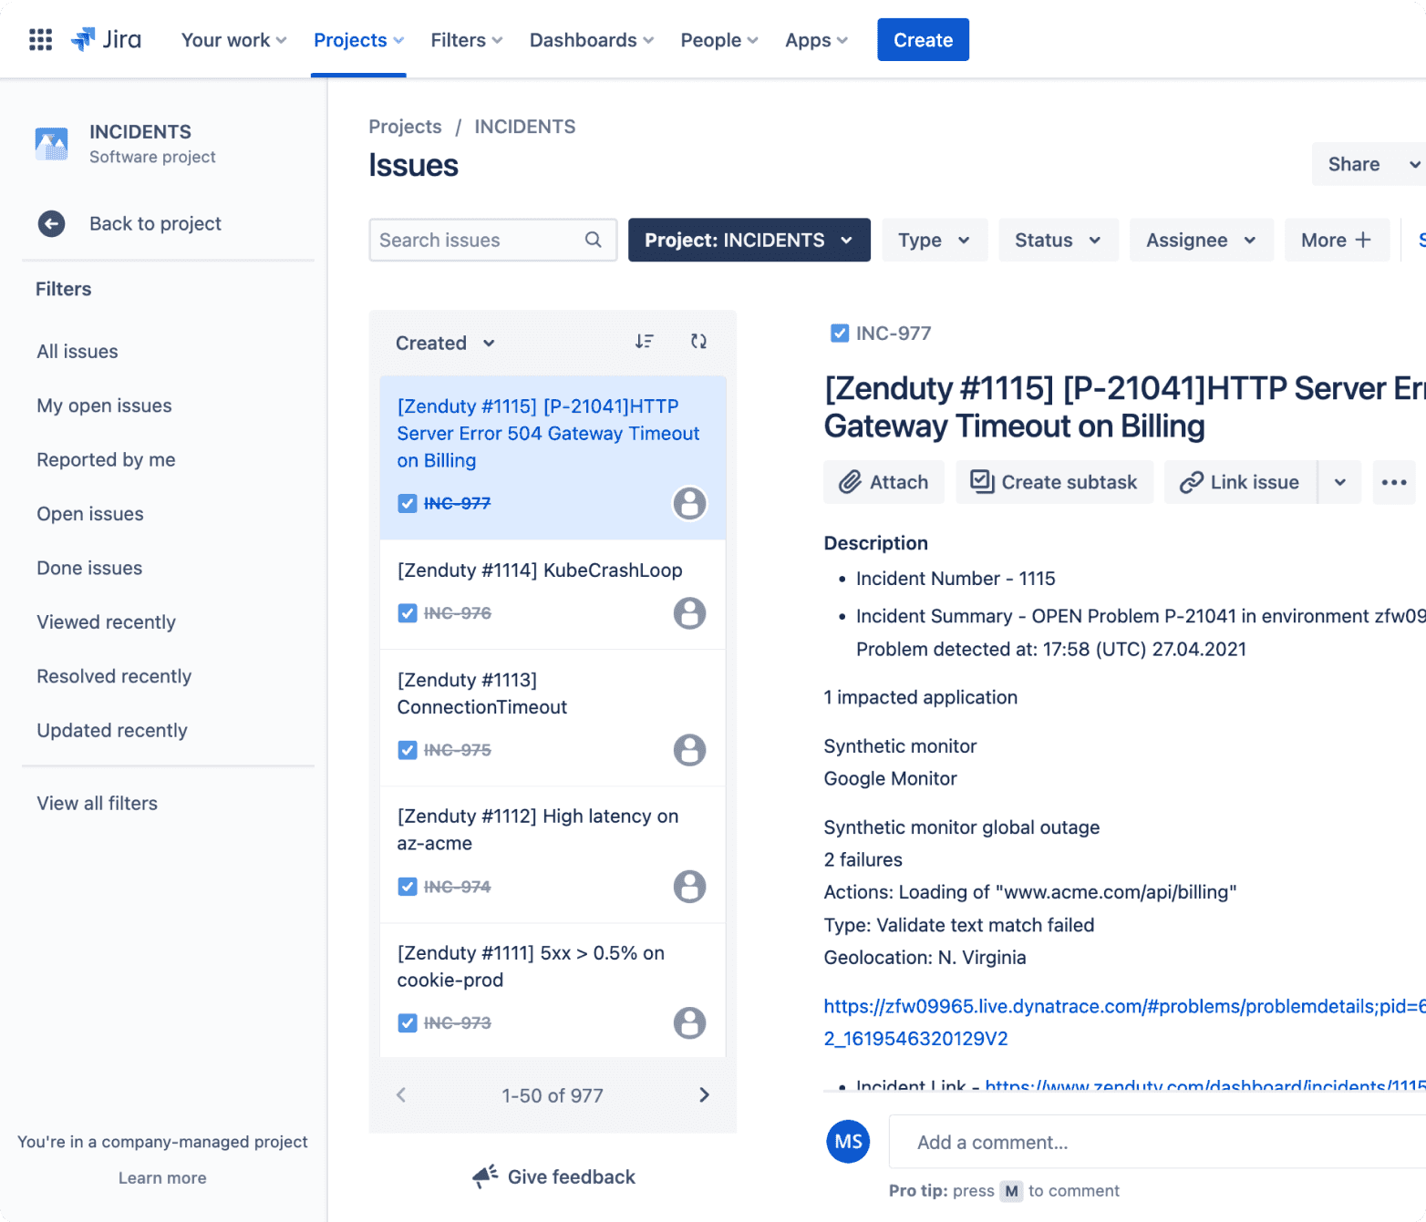Open the Dashboards menu
Viewport: 1426px width, 1222px height.
point(591,40)
